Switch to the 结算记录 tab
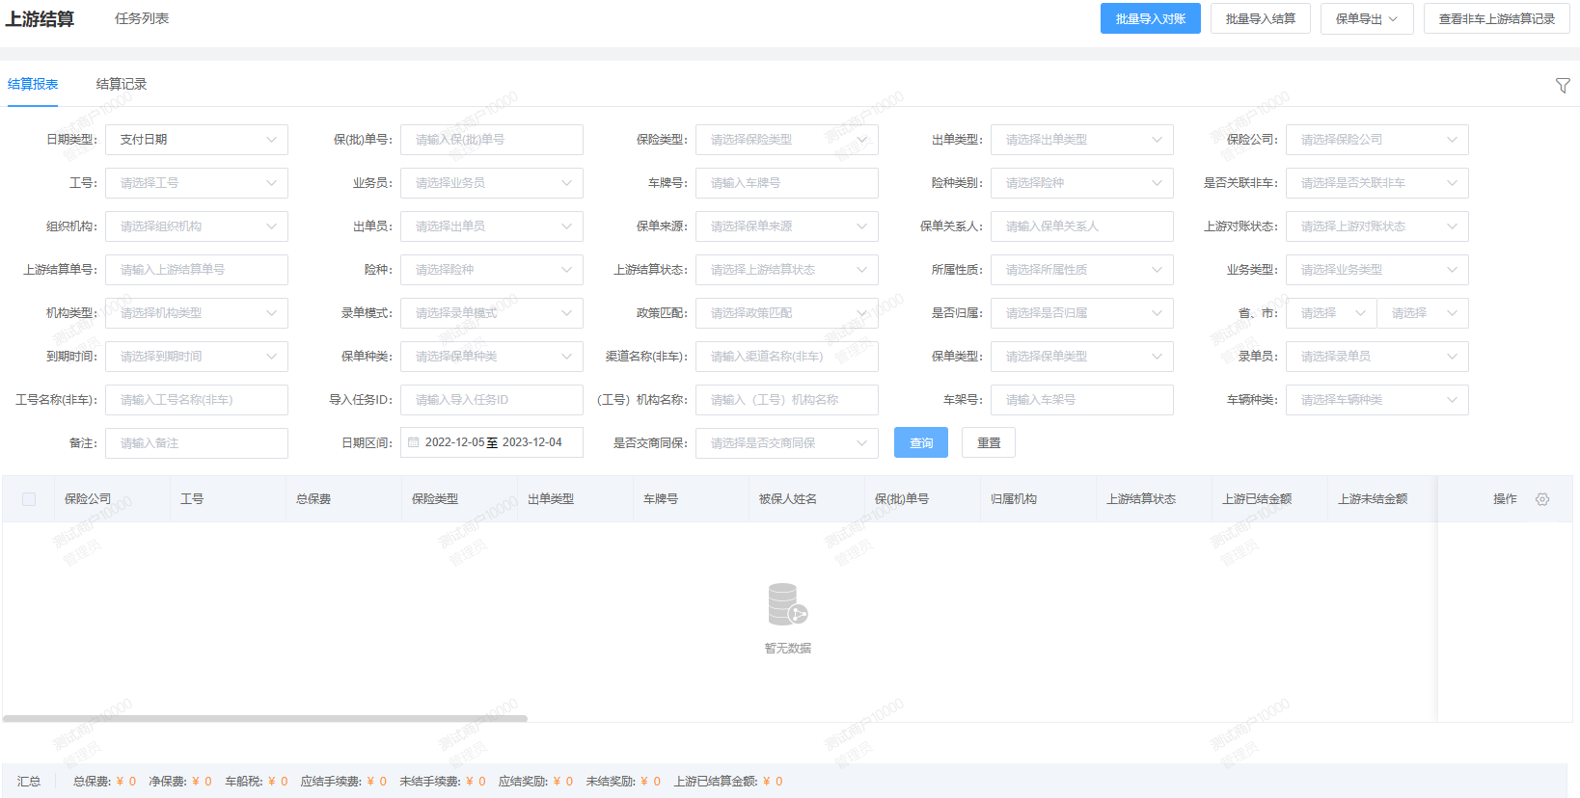 click(x=122, y=85)
